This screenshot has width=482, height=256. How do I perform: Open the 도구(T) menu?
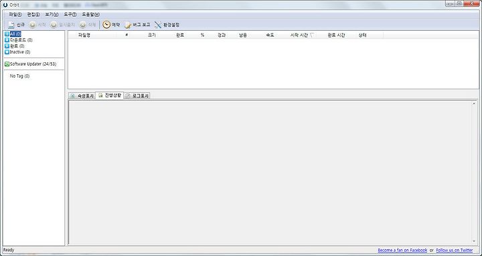point(70,15)
